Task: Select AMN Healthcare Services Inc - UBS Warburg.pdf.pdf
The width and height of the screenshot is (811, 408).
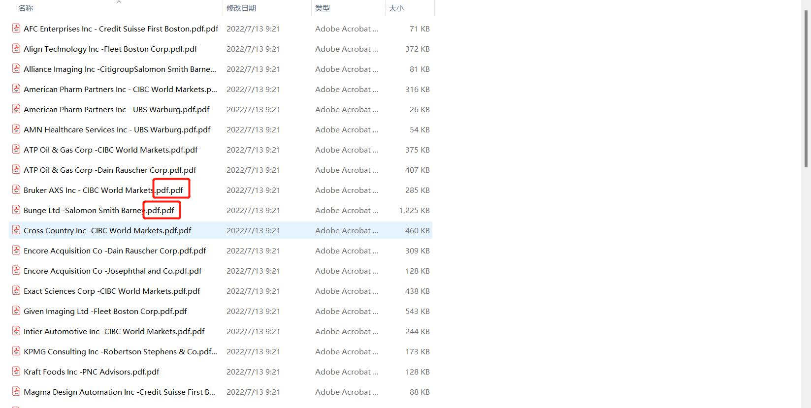Action: [117, 129]
